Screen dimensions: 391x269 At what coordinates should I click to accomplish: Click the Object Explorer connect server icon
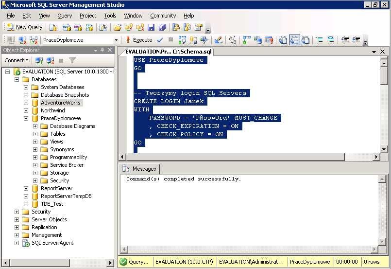coord(39,60)
